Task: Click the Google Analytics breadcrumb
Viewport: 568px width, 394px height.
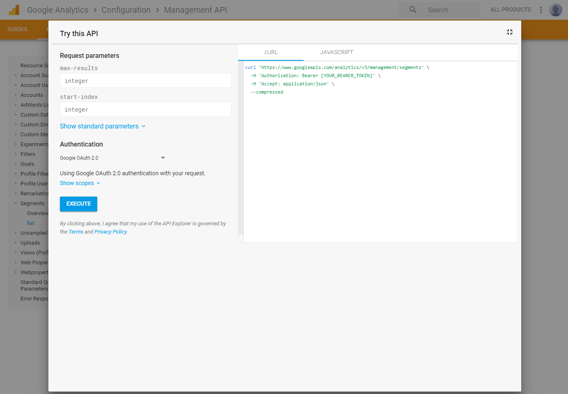Action: tap(57, 10)
